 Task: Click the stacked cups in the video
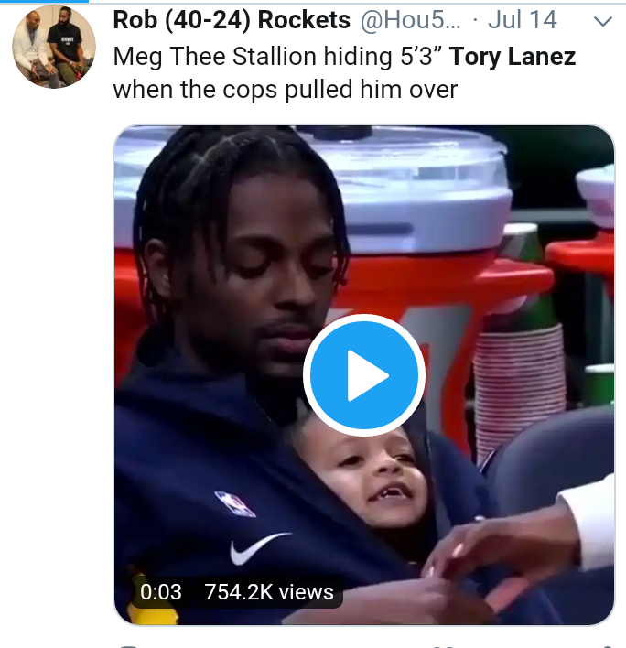coord(520,388)
